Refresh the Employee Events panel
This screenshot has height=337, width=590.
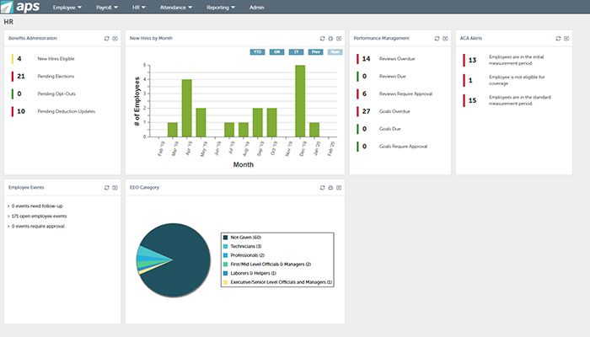click(106, 187)
